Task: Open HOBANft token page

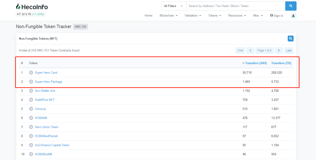Action: [41, 118]
